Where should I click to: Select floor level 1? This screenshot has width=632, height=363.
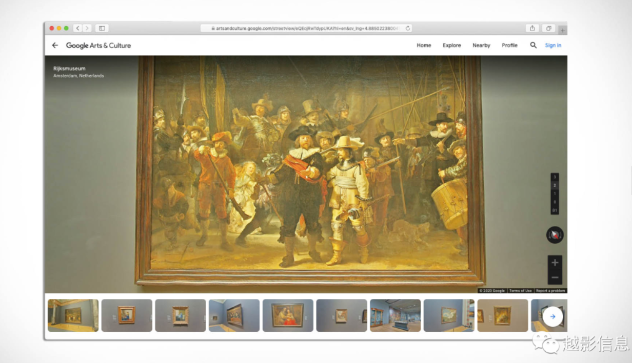pyautogui.click(x=555, y=194)
